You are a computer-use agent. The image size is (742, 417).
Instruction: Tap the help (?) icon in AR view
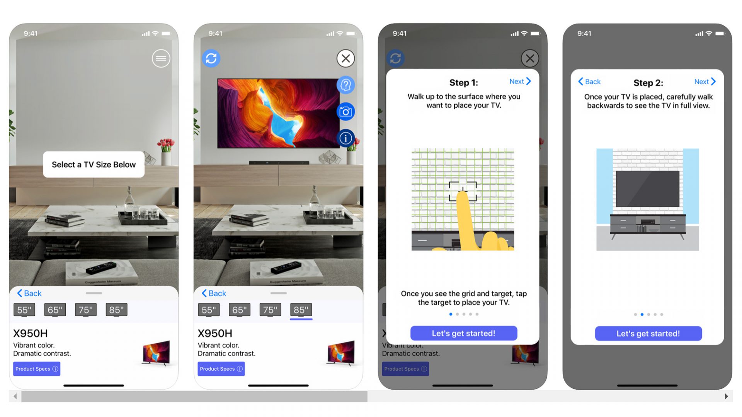coord(347,85)
